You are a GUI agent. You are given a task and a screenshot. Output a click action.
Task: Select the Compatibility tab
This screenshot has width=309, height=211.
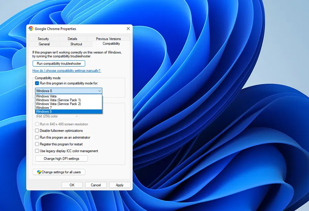coord(111,44)
